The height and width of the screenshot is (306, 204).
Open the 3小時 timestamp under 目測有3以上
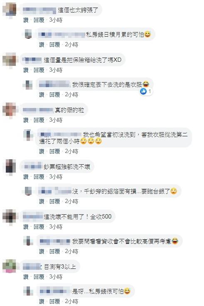tap(56, 277)
